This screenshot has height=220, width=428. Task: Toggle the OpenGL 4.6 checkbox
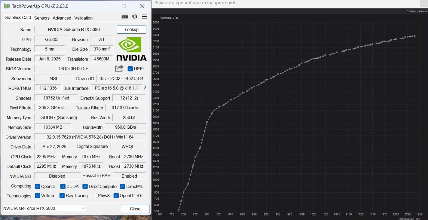tap(116, 196)
